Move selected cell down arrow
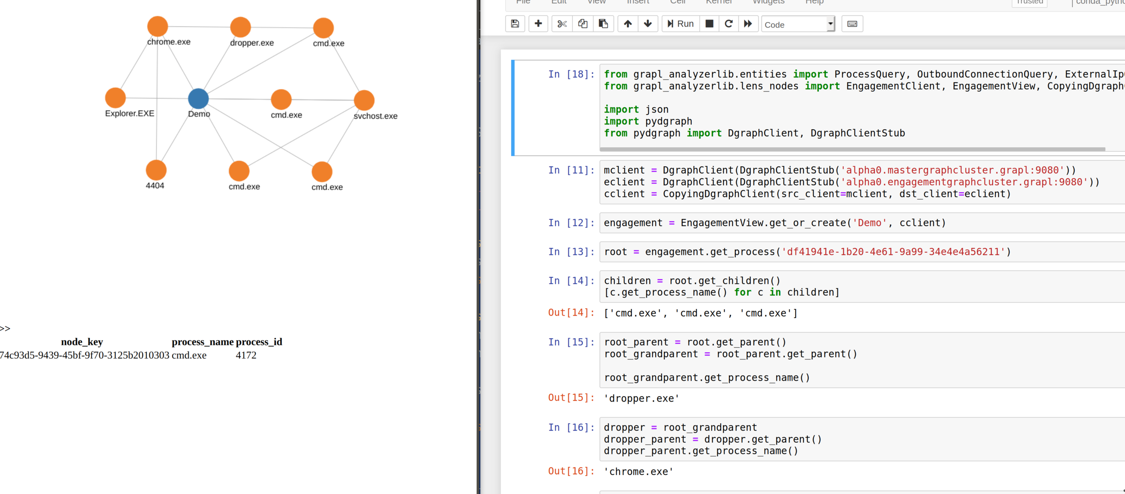 (648, 24)
